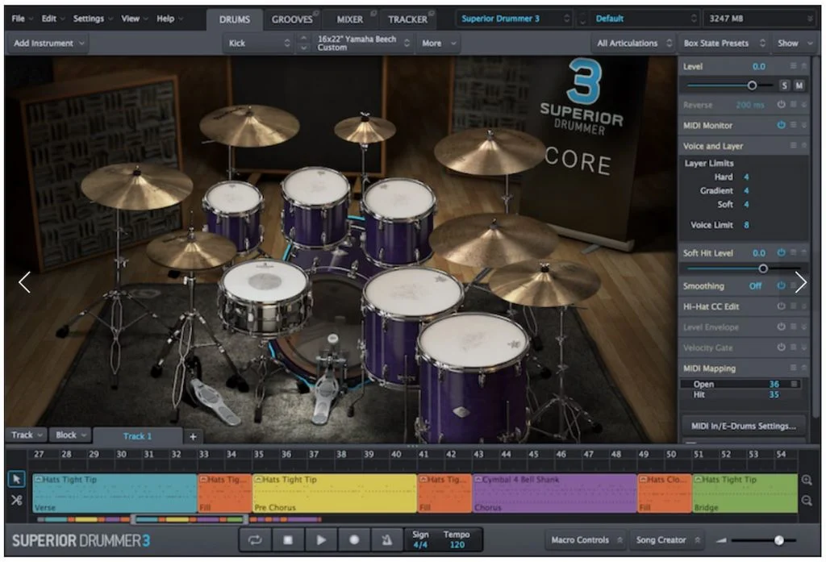Zoom in the timeline with magnifier icon
Viewport: 826px width, 562px height.
(807, 480)
